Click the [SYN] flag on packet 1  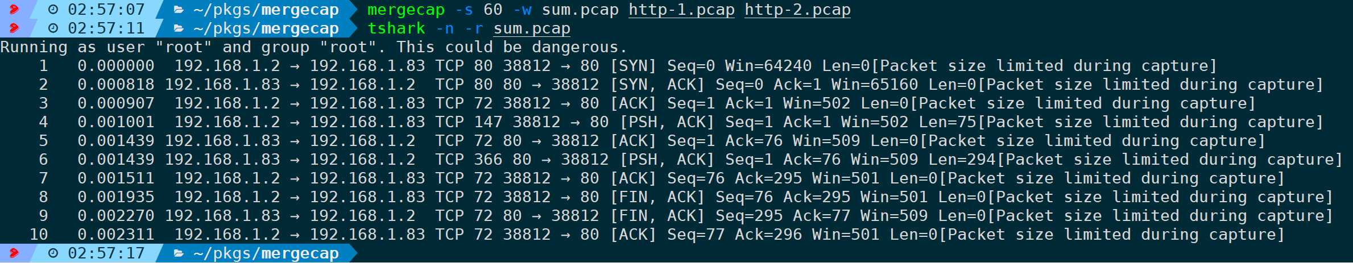[x=633, y=66]
